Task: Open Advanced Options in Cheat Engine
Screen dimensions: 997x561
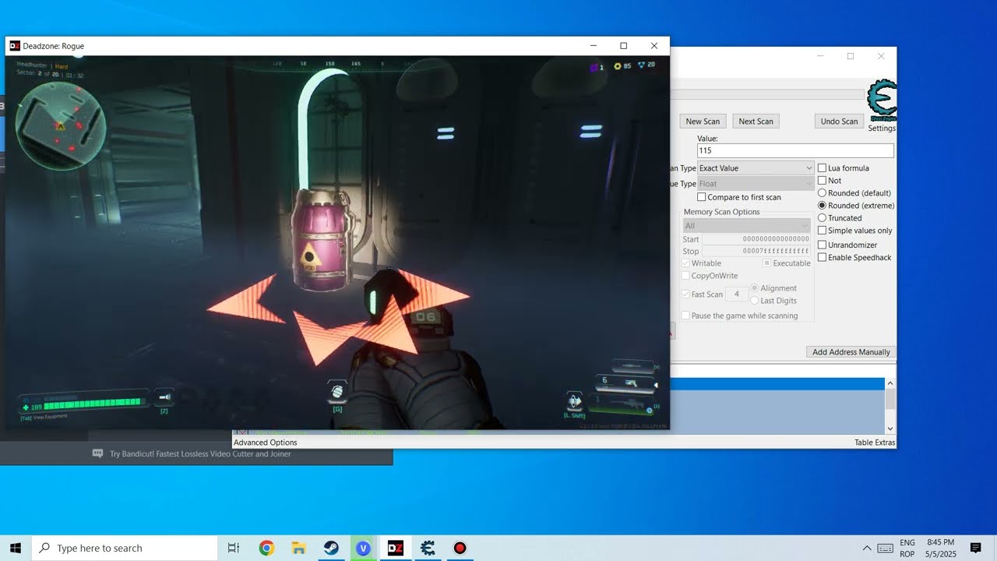Action: [x=266, y=443]
